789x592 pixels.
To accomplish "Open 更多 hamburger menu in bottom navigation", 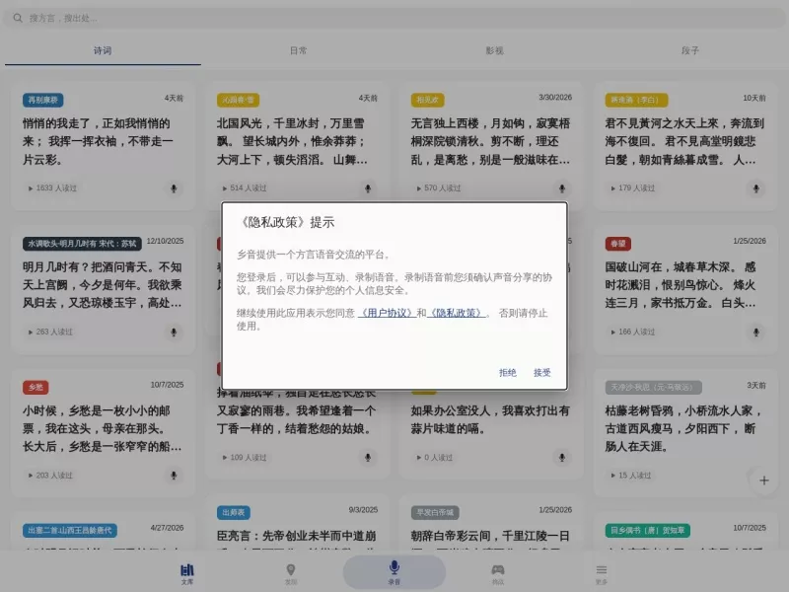I will pyautogui.click(x=602, y=573).
